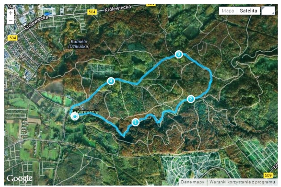
Task: Toggle the fullscreen map button
Action: [x=268, y=11]
